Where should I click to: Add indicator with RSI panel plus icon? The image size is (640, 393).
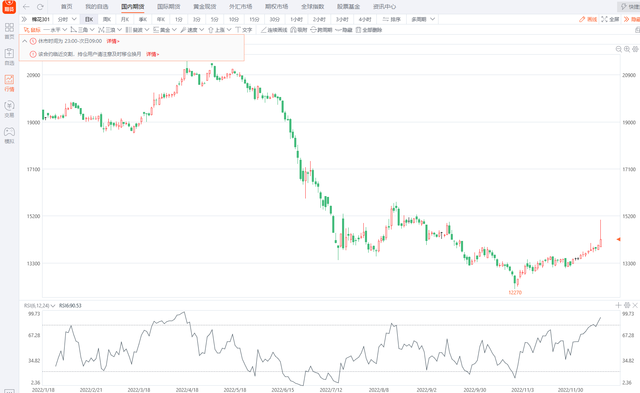point(618,305)
